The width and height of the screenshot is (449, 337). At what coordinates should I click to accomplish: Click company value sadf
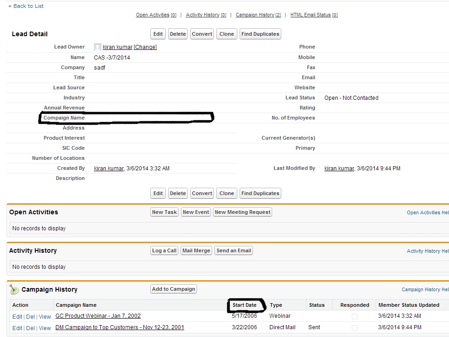(100, 67)
